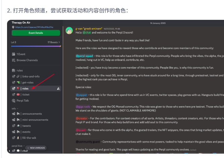
Task: Click the megaphone icon of mini-announcements
Action: (x=13, y=120)
